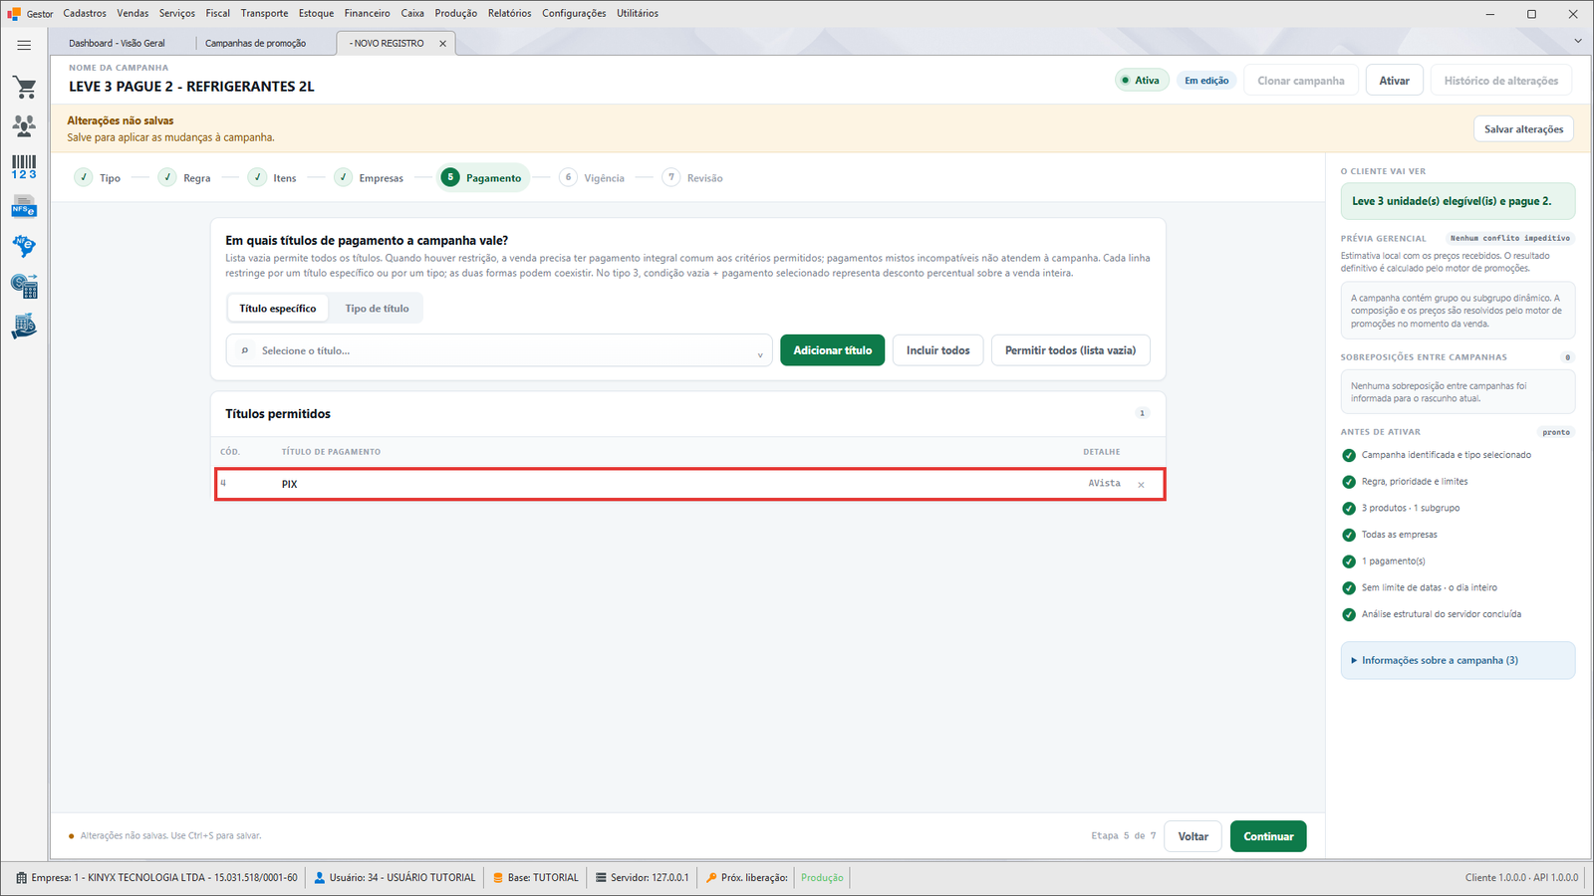Open the shopping cart sales icon
The height and width of the screenshot is (896, 1594).
[24, 88]
